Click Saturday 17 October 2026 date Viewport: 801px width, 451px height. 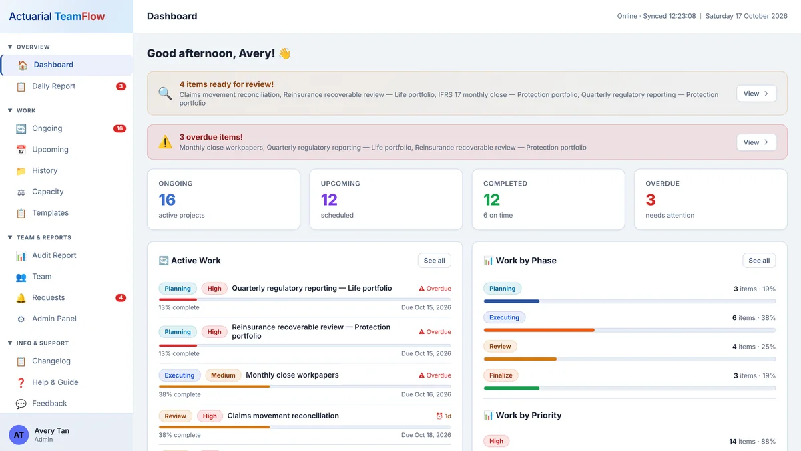click(x=746, y=16)
